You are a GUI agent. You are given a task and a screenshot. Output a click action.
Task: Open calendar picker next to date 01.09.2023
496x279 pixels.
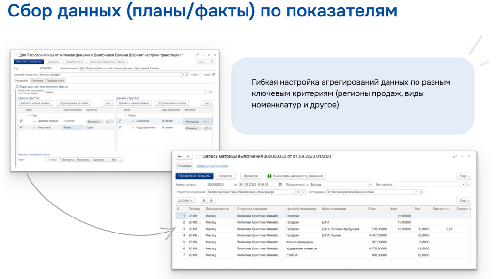point(280,185)
